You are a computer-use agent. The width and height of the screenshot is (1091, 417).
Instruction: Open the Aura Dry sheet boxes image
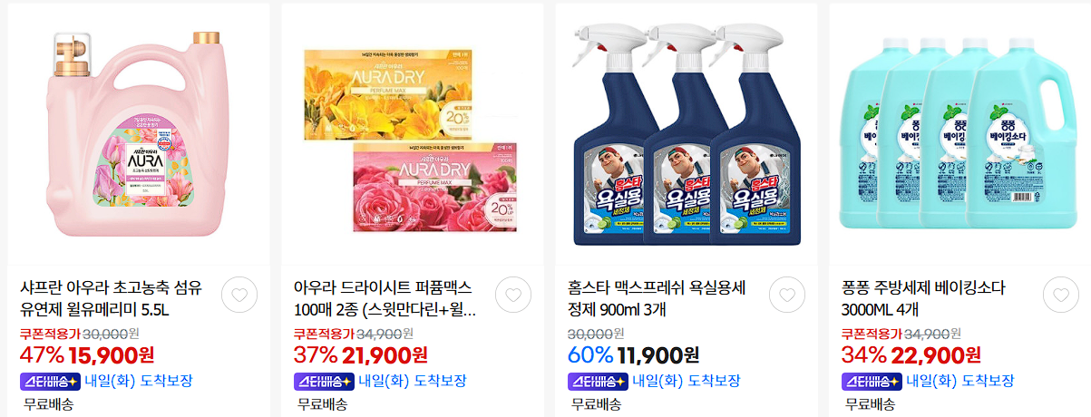[x=413, y=134]
